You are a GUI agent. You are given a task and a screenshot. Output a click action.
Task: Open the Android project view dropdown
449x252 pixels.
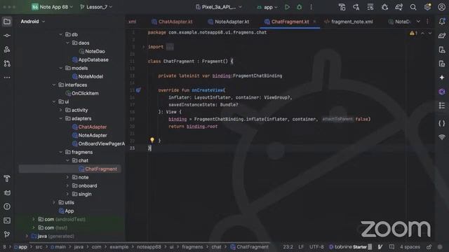click(33, 22)
